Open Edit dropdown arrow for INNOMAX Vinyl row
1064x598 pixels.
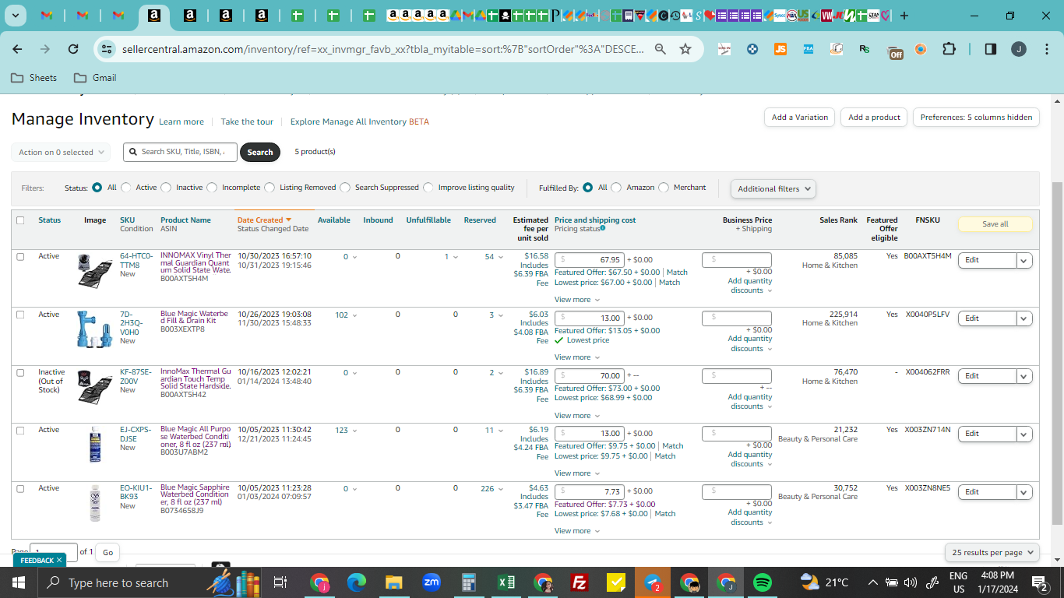point(1024,260)
